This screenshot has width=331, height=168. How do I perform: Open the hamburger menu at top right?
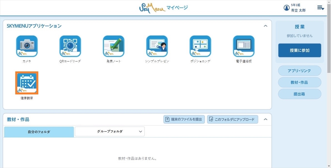[320, 8]
